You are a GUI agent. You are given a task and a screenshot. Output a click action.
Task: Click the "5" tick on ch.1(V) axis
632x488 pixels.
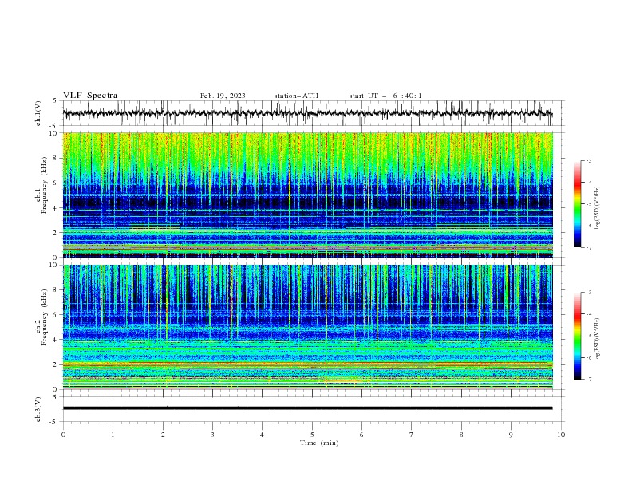[55, 101]
